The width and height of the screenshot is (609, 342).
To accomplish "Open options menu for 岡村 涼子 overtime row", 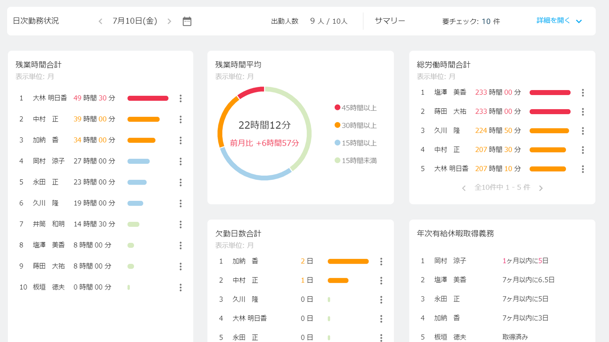I will pyautogui.click(x=181, y=161).
